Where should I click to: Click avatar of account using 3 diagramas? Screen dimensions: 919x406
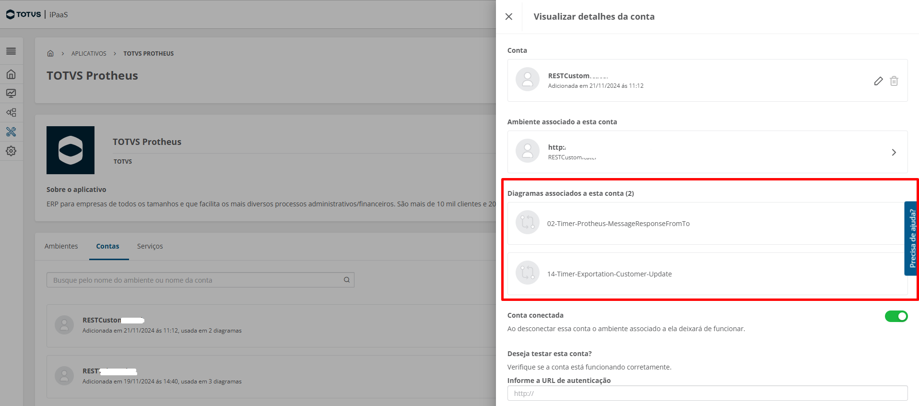(x=64, y=376)
